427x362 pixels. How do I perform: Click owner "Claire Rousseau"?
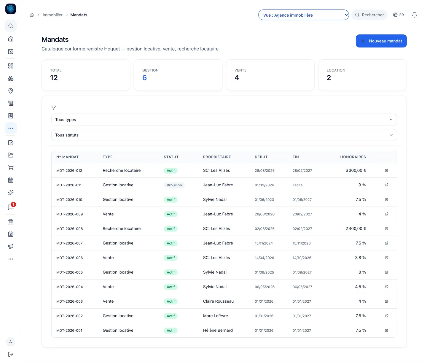pyautogui.click(x=218, y=301)
